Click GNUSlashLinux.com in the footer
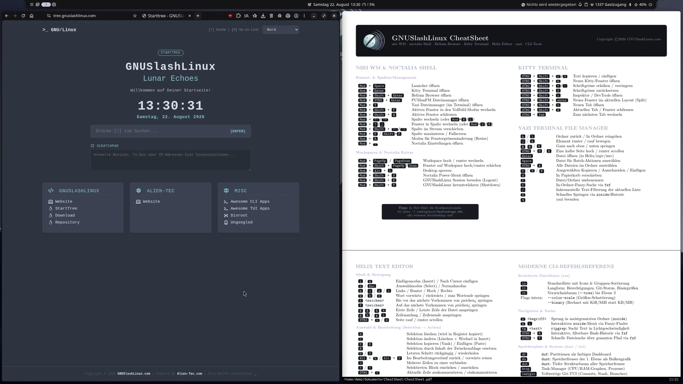 (x=134, y=374)
